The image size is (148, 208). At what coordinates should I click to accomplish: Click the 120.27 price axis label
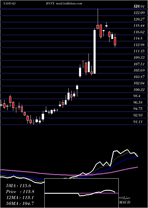point(139,19)
